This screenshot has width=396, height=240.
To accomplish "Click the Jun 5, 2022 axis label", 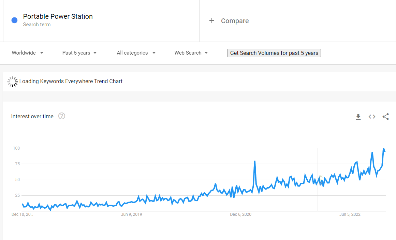I will pos(350,214).
